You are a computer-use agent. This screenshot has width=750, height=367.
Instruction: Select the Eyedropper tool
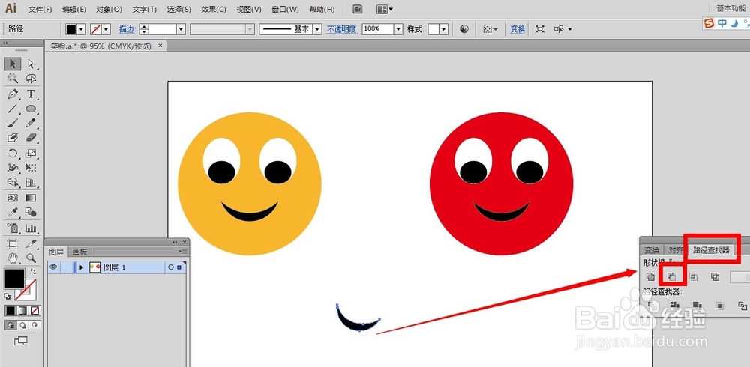coord(13,212)
